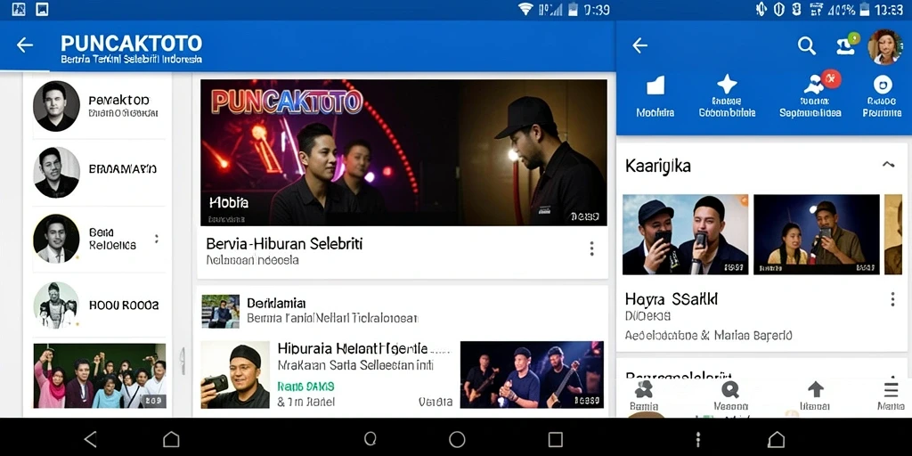The image size is (912, 456).
Task: Open thumbnail of two men holding microphones
Action: click(x=685, y=234)
